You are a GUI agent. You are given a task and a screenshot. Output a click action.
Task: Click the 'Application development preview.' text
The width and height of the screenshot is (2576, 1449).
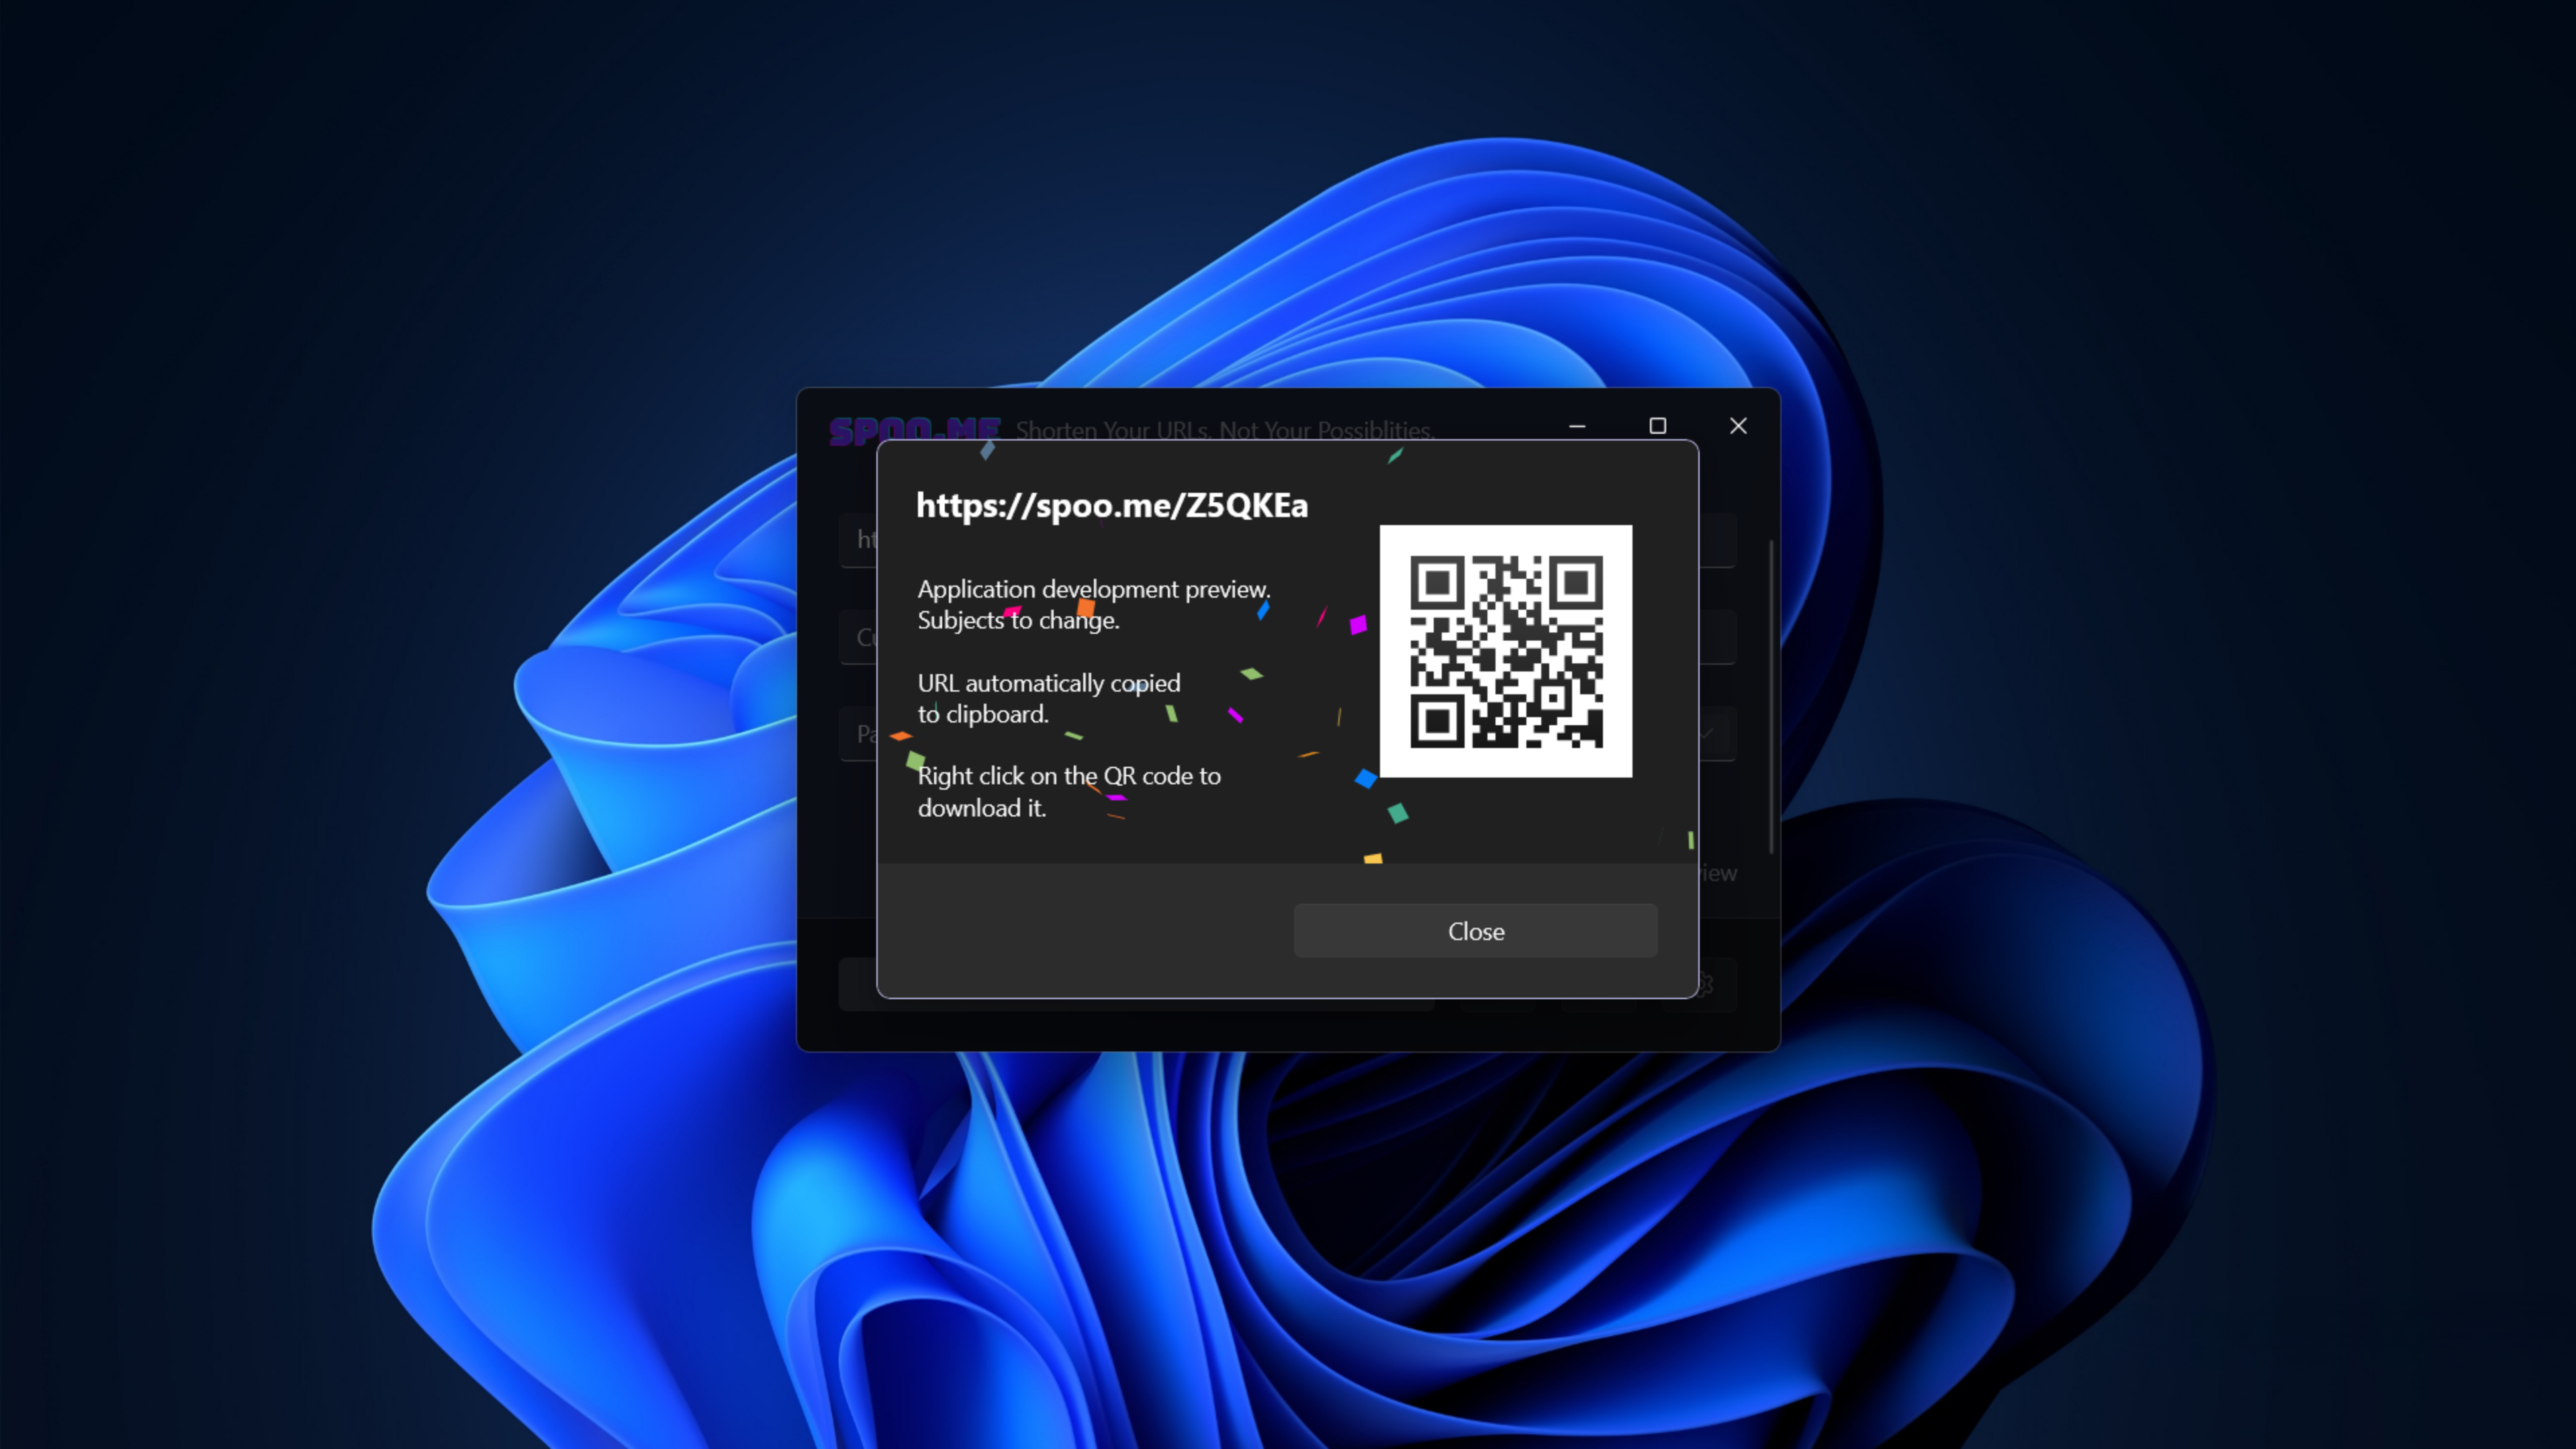pyautogui.click(x=1094, y=589)
